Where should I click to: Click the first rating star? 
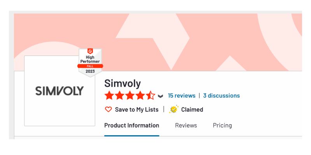tap(109, 95)
